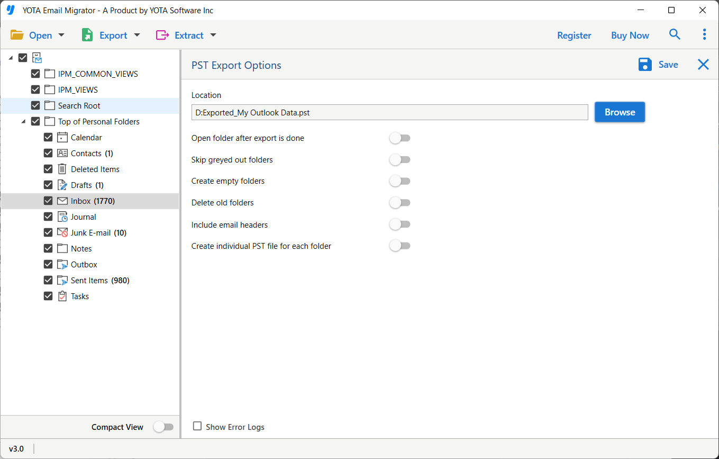The image size is (719, 459).
Task: Click the Buy Now link
Action: (x=630, y=35)
